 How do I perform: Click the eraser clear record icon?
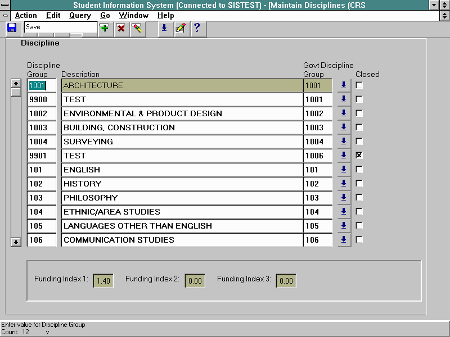(137, 28)
